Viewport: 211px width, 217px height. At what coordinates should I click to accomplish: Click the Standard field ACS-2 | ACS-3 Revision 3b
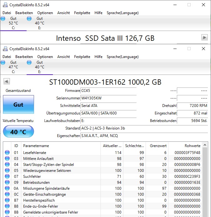coord(144,128)
